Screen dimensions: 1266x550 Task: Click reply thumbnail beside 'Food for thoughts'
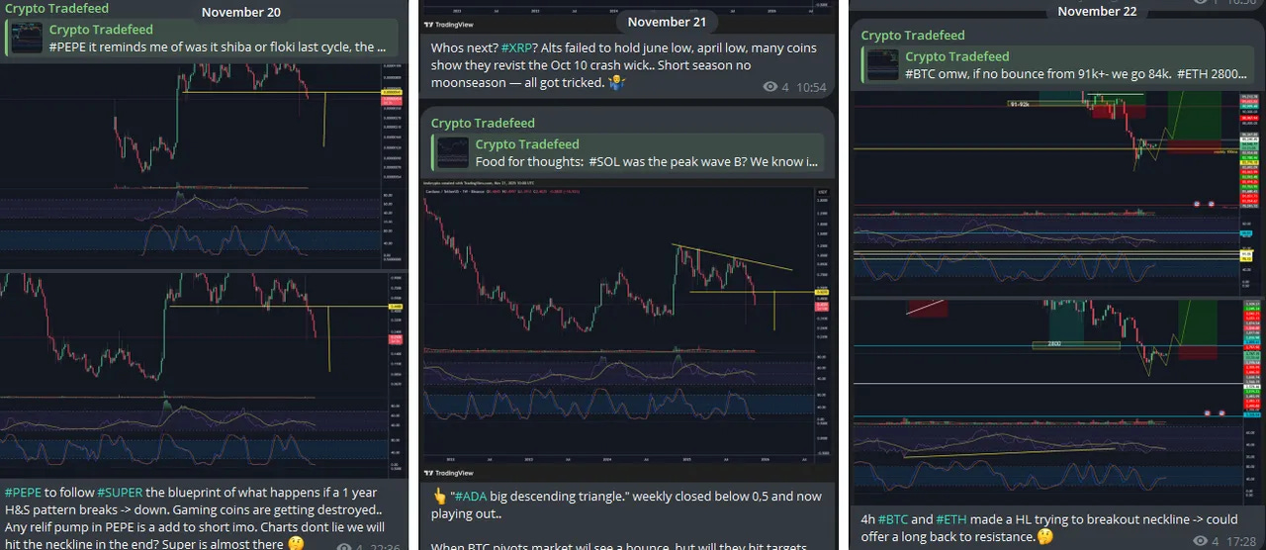[x=454, y=152]
